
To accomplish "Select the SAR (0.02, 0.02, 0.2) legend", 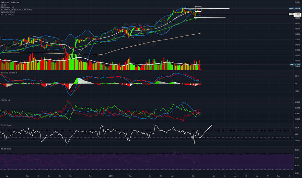I will click(x=8, y=12).
